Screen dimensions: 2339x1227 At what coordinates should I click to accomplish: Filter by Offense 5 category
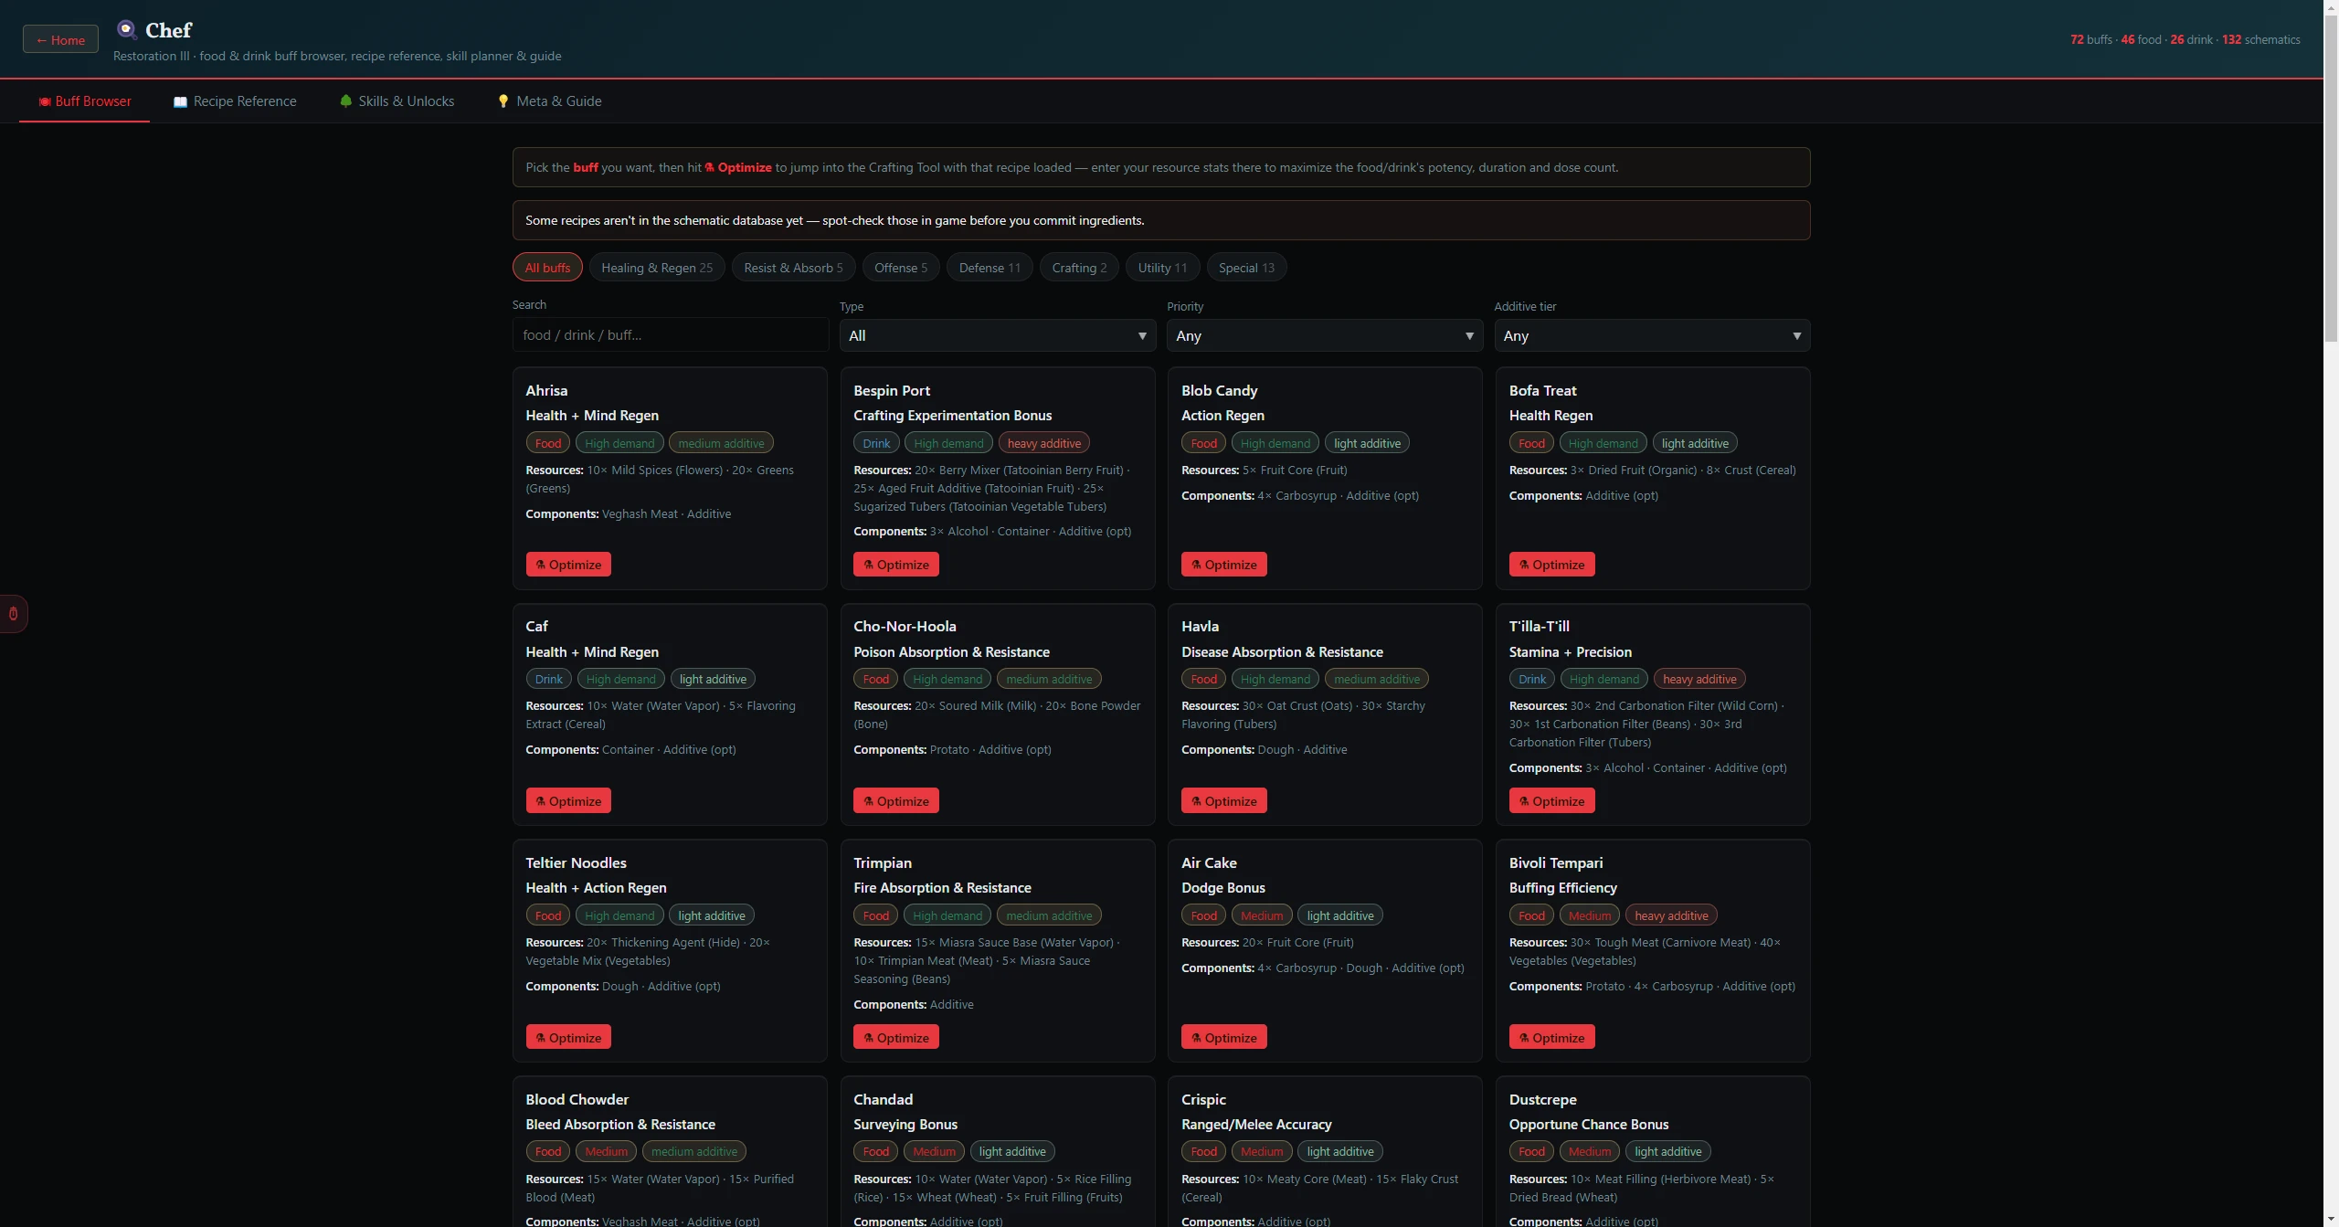(901, 268)
